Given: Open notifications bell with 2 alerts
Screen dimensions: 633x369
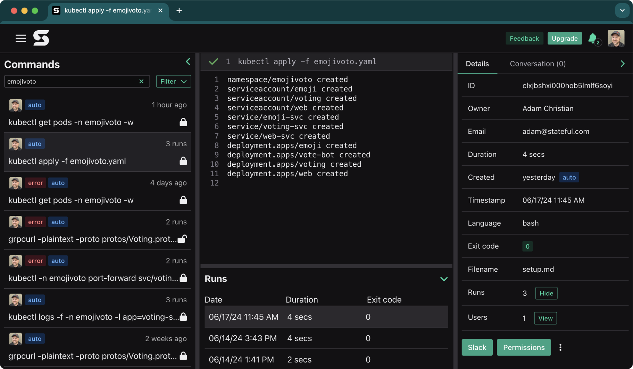Looking at the screenshot, I should pos(594,39).
